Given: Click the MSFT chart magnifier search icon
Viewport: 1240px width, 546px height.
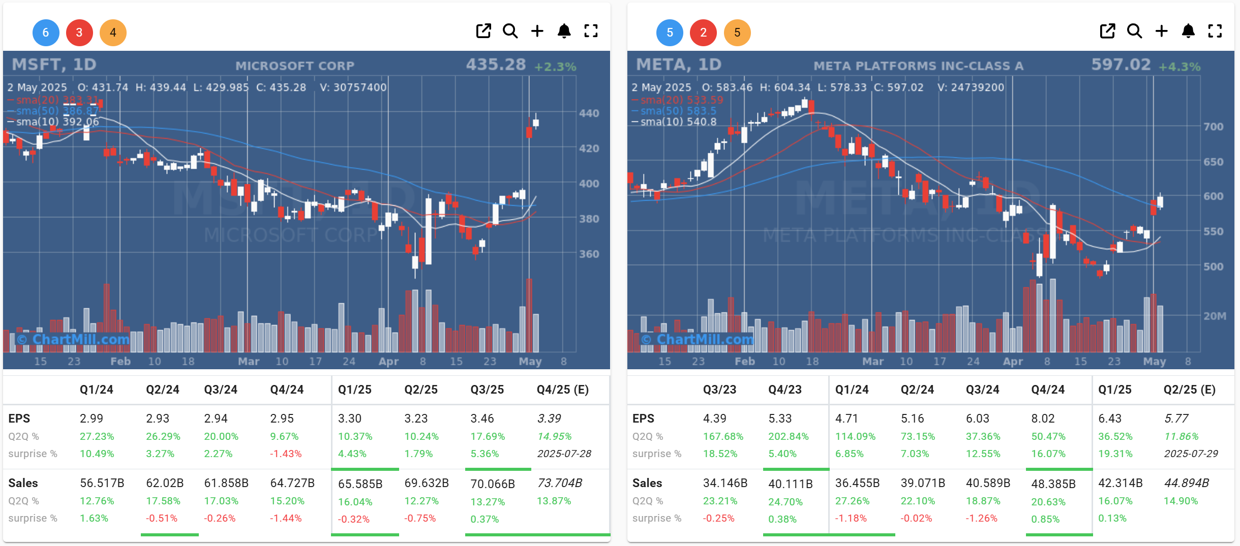Looking at the screenshot, I should [510, 31].
